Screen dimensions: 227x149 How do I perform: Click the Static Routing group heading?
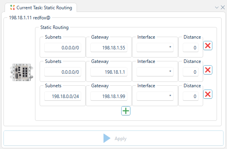click(54, 27)
